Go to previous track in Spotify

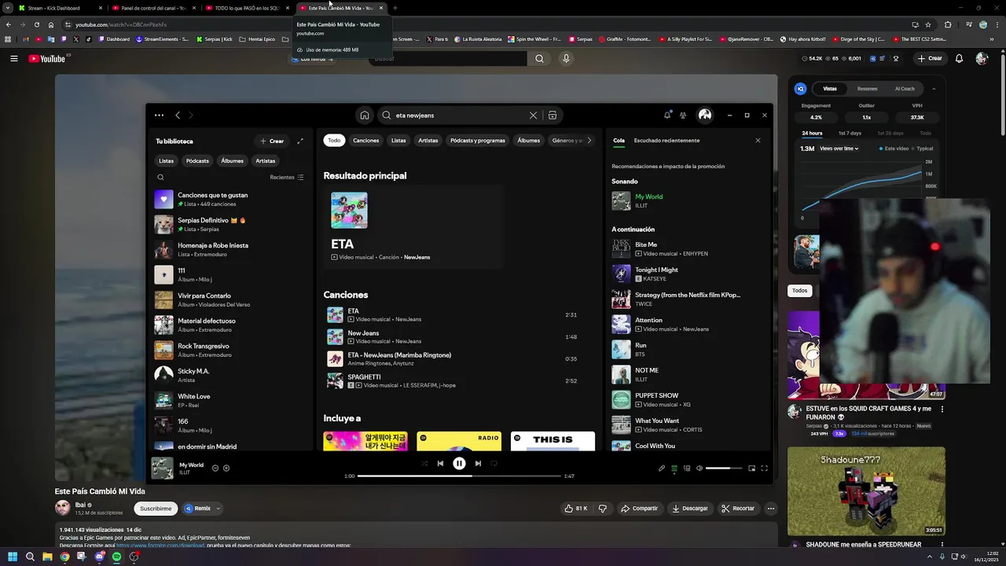click(x=440, y=464)
